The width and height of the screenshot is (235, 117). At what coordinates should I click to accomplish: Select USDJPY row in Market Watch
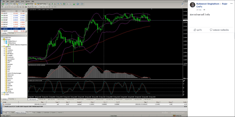click(x=13, y=13)
